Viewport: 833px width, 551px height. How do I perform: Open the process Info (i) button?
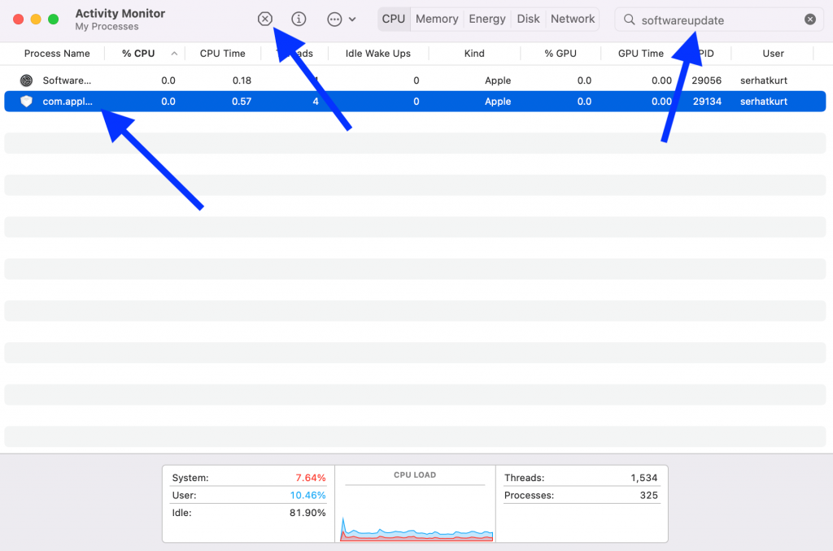click(299, 20)
